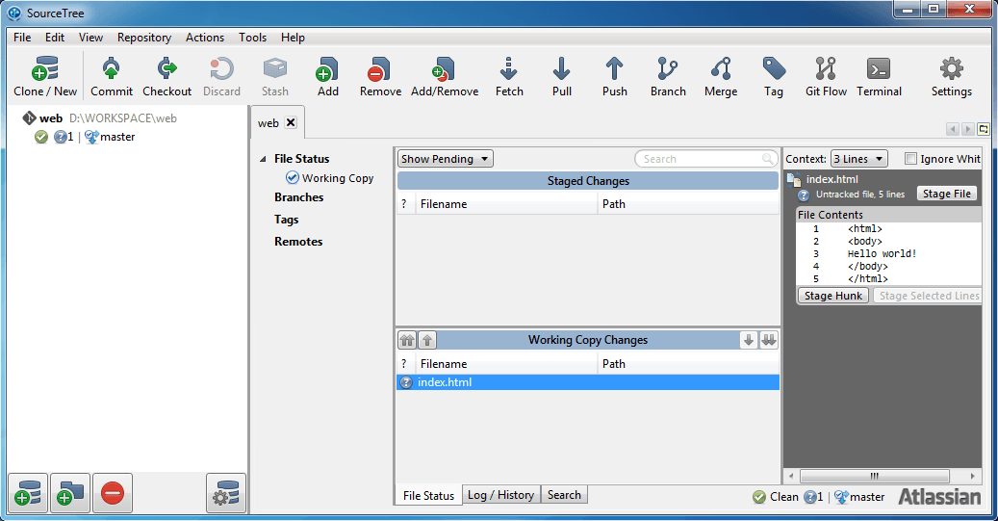The image size is (998, 521).
Task: Select Branches in sidebar
Action: [x=298, y=197]
